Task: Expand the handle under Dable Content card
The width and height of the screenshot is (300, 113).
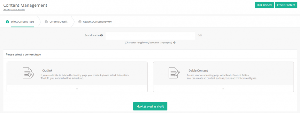Action: point(223,89)
